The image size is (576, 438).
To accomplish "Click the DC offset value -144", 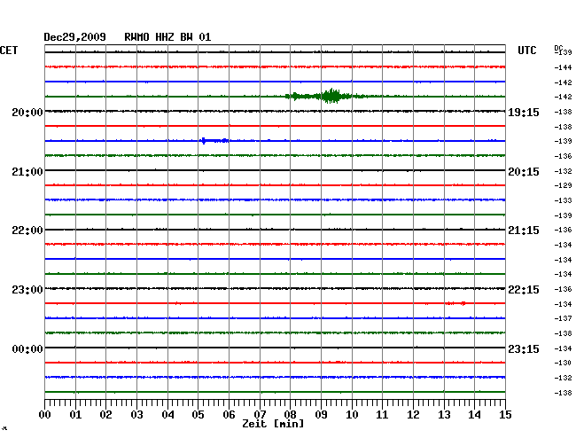I will (563, 67).
